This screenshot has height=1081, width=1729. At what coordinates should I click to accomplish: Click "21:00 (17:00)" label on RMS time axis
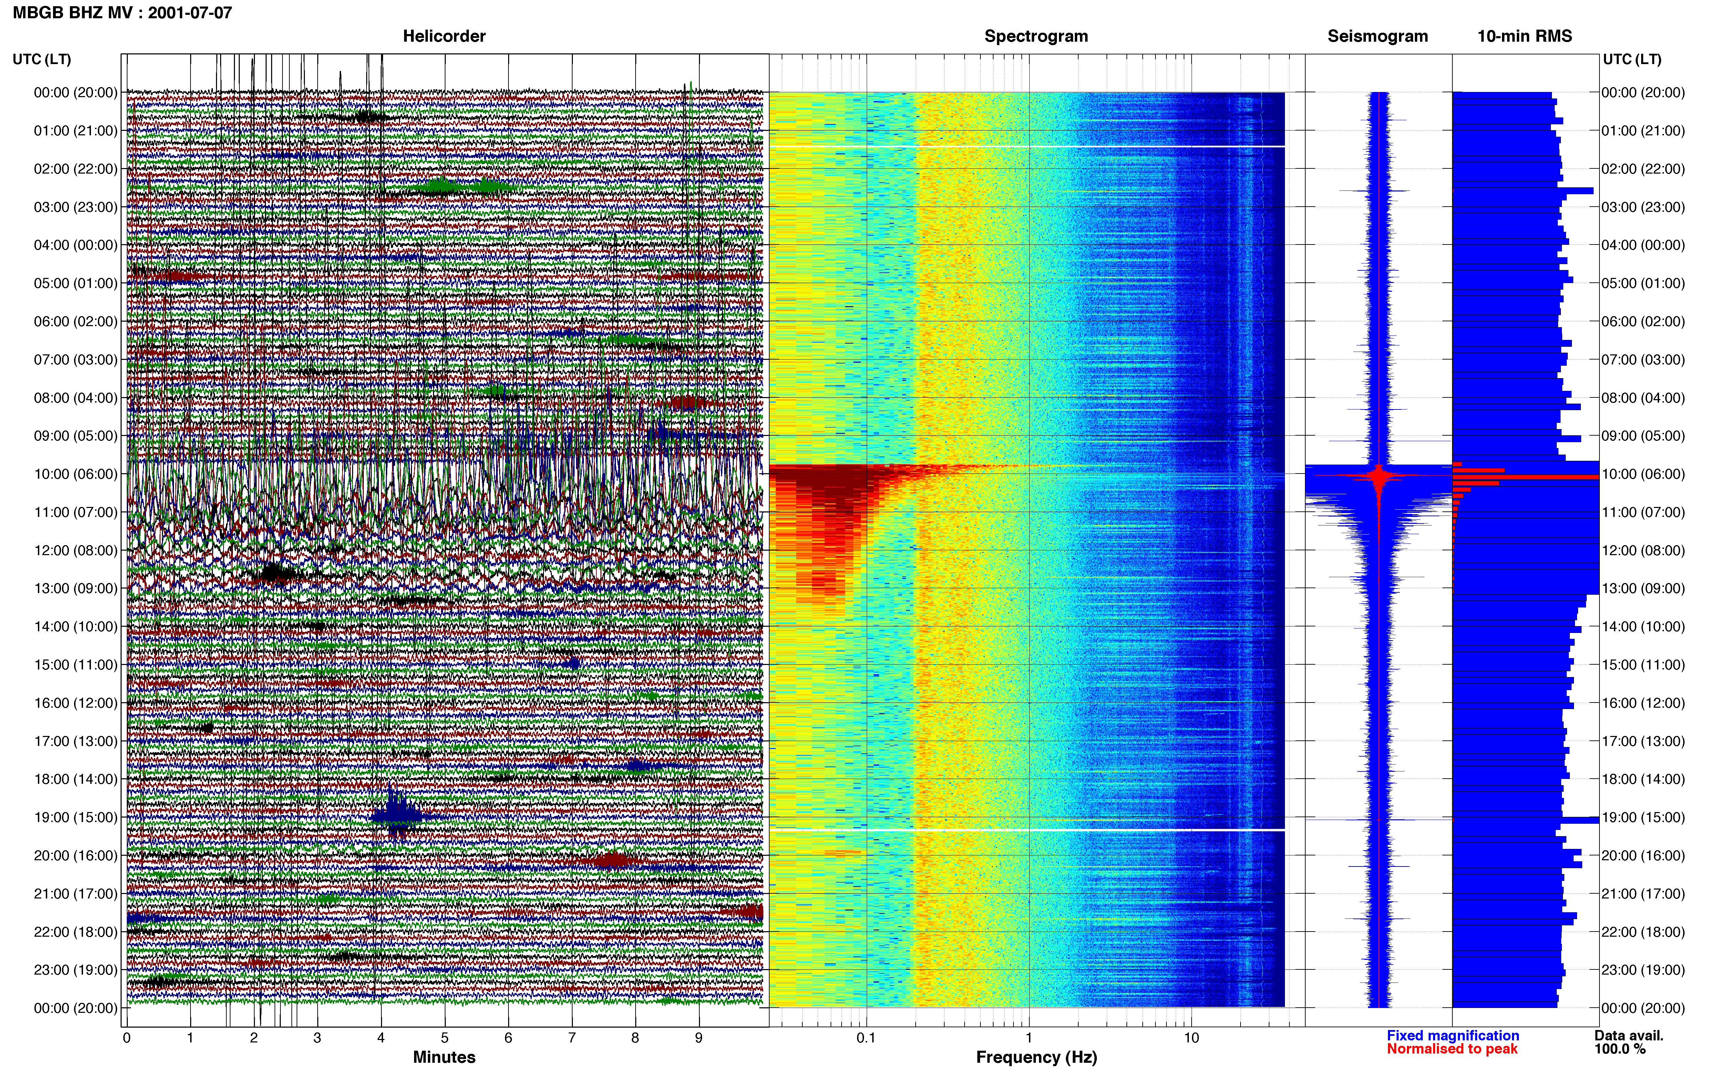tap(1643, 894)
